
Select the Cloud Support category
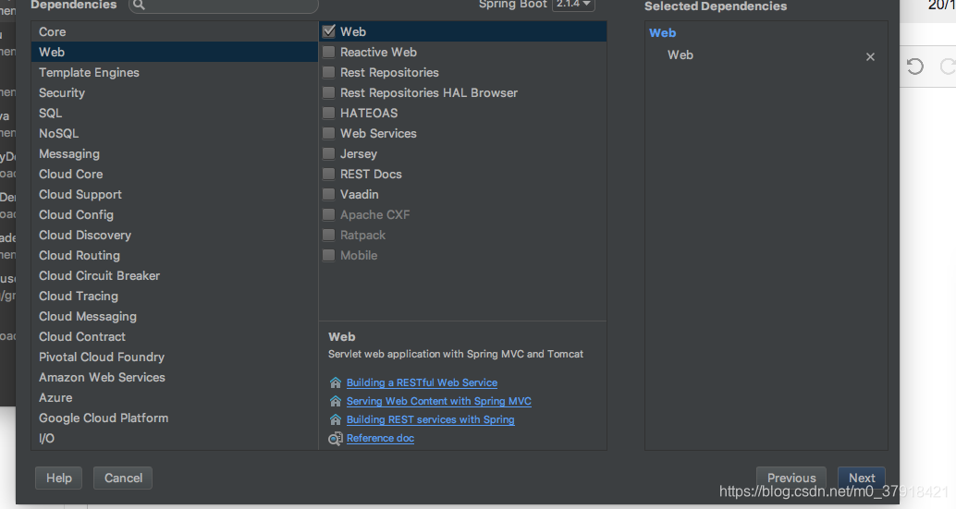coord(175,194)
